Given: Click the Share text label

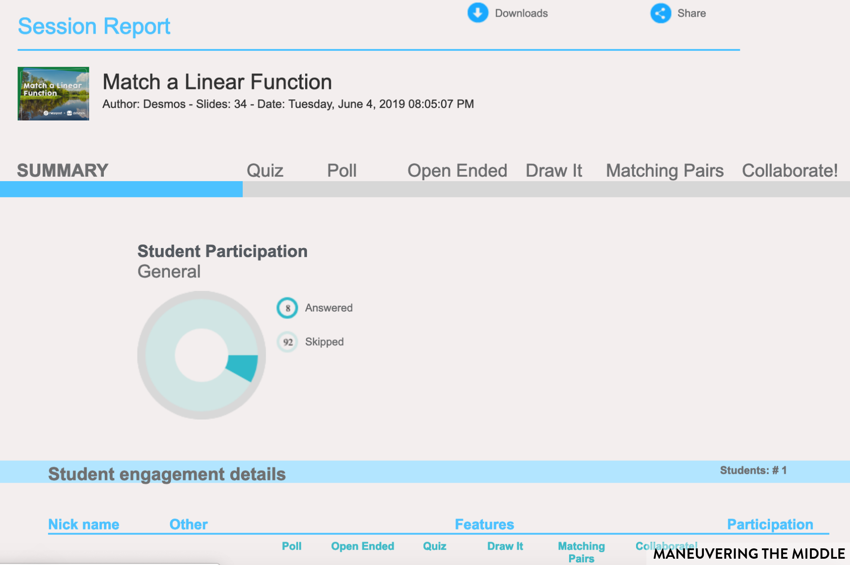Looking at the screenshot, I should 691,13.
